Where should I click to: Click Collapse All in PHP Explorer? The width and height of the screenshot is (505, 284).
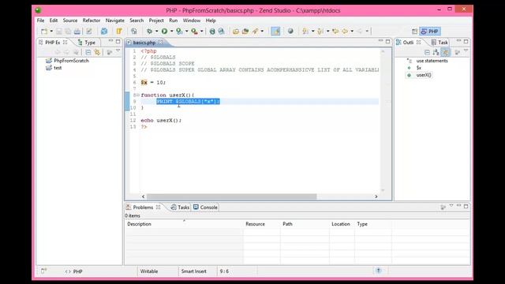pyautogui.click(x=88, y=52)
